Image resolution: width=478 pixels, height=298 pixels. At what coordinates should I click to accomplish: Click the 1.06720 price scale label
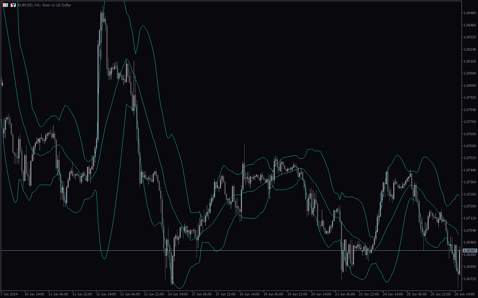point(469,279)
